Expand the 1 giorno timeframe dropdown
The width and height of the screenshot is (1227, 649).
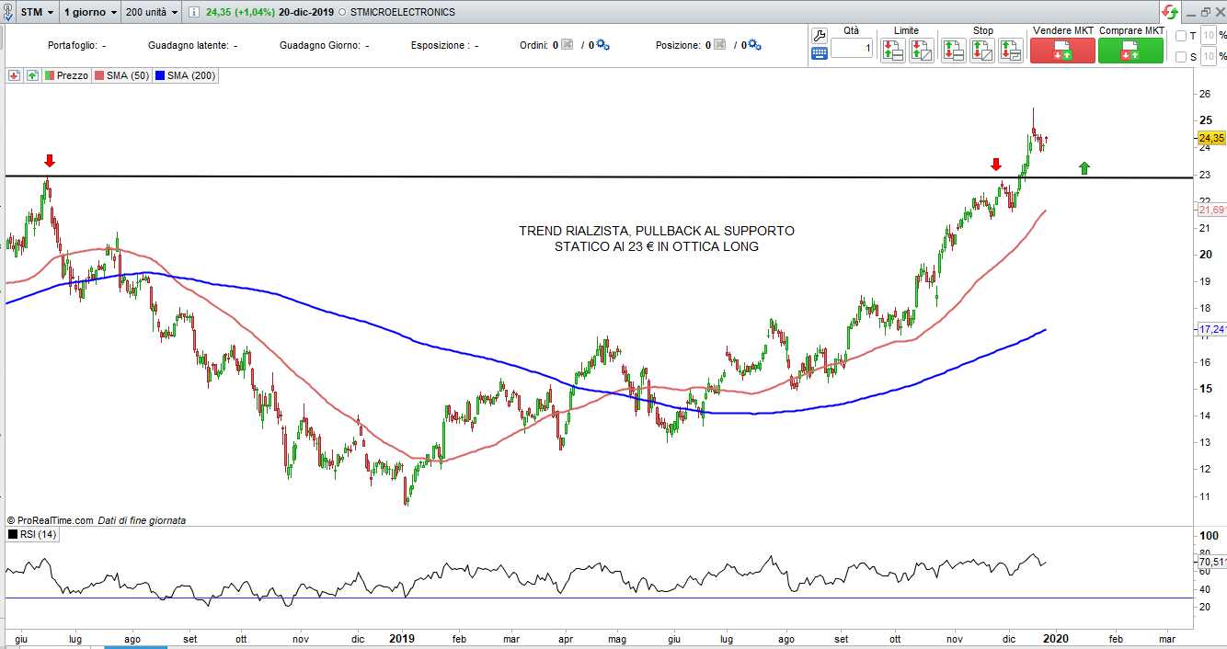[89, 12]
